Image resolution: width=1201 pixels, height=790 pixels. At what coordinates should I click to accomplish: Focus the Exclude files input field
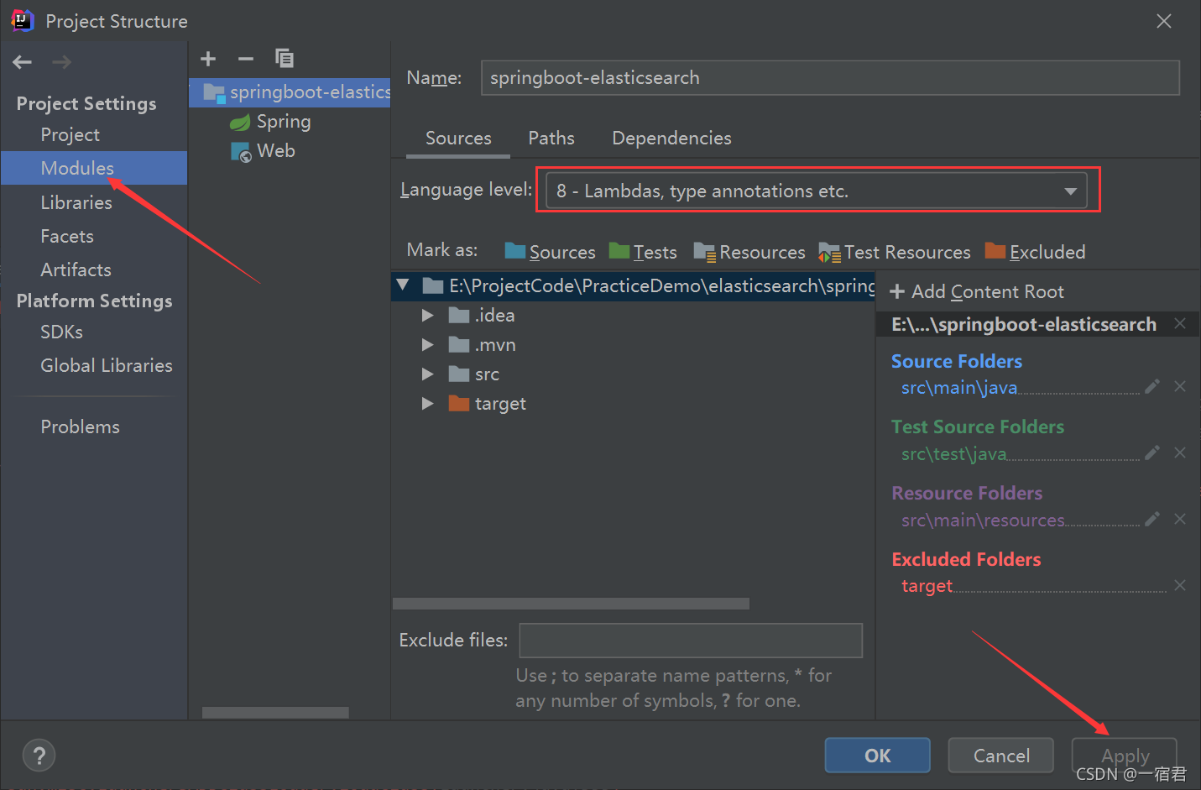pos(691,640)
